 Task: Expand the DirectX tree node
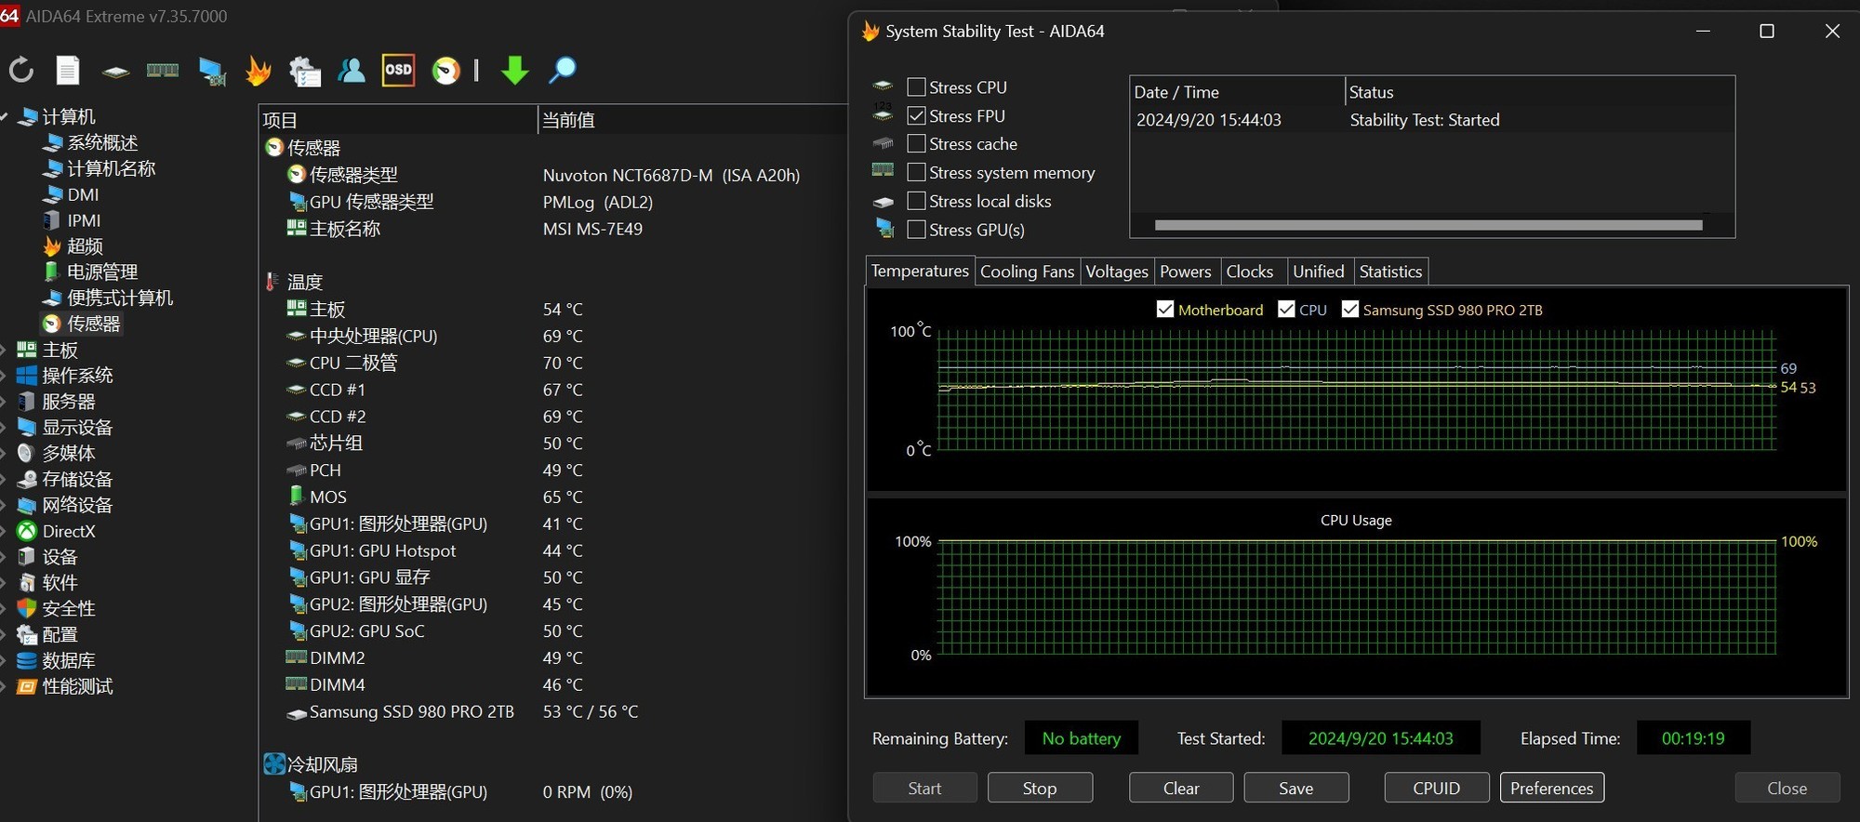tap(4, 531)
